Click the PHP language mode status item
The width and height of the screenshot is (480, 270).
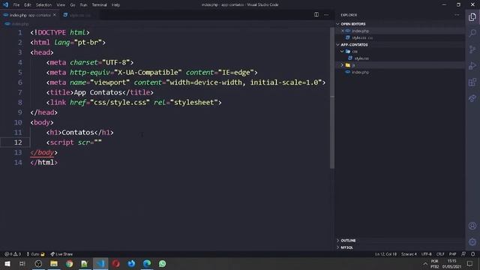coord(452,254)
